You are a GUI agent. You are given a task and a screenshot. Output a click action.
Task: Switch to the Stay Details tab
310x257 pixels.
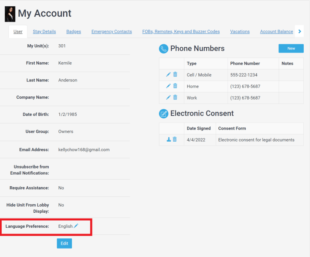pyautogui.click(x=44, y=32)
